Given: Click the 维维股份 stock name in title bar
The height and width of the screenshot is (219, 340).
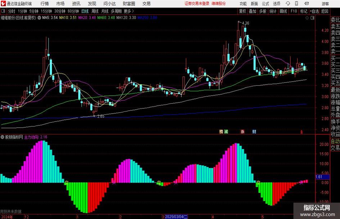Looking at the screenshot, I should click(x=219, y=4).
